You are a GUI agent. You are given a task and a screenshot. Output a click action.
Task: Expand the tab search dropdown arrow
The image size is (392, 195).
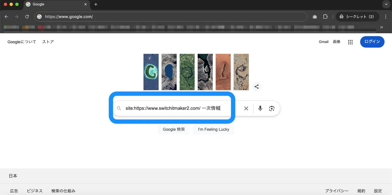386,4
